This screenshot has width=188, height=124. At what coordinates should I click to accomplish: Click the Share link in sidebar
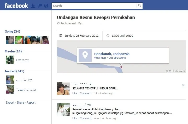tap(20, 103)
